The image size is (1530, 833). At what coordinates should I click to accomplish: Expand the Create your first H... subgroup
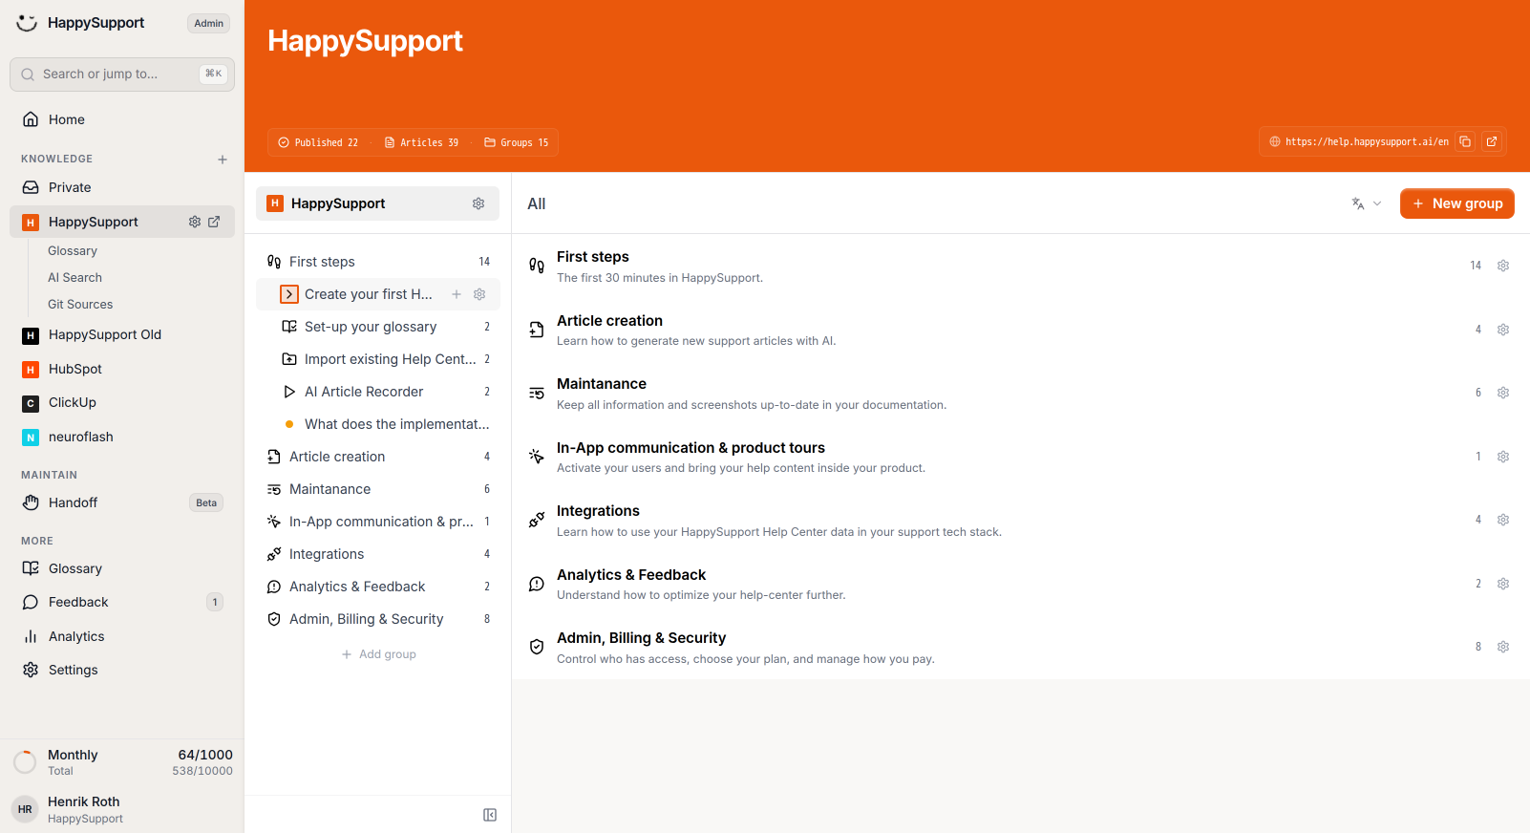[289, 294]
